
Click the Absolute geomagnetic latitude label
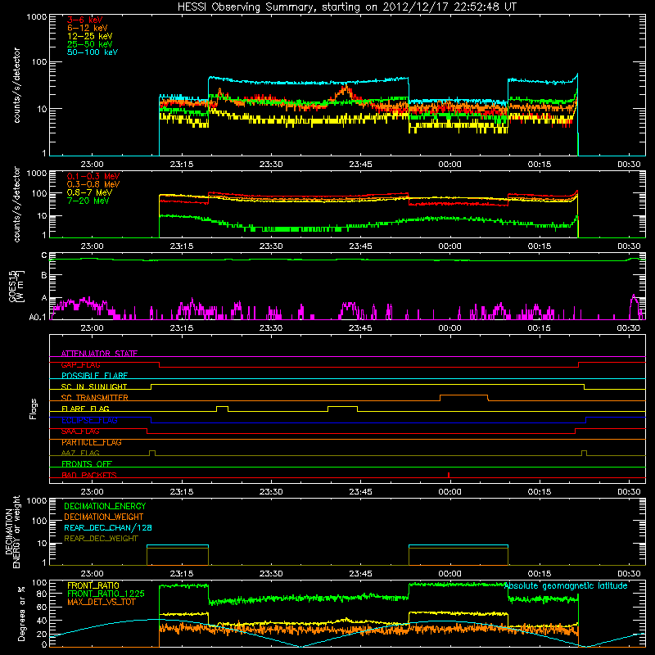point(566,586)
